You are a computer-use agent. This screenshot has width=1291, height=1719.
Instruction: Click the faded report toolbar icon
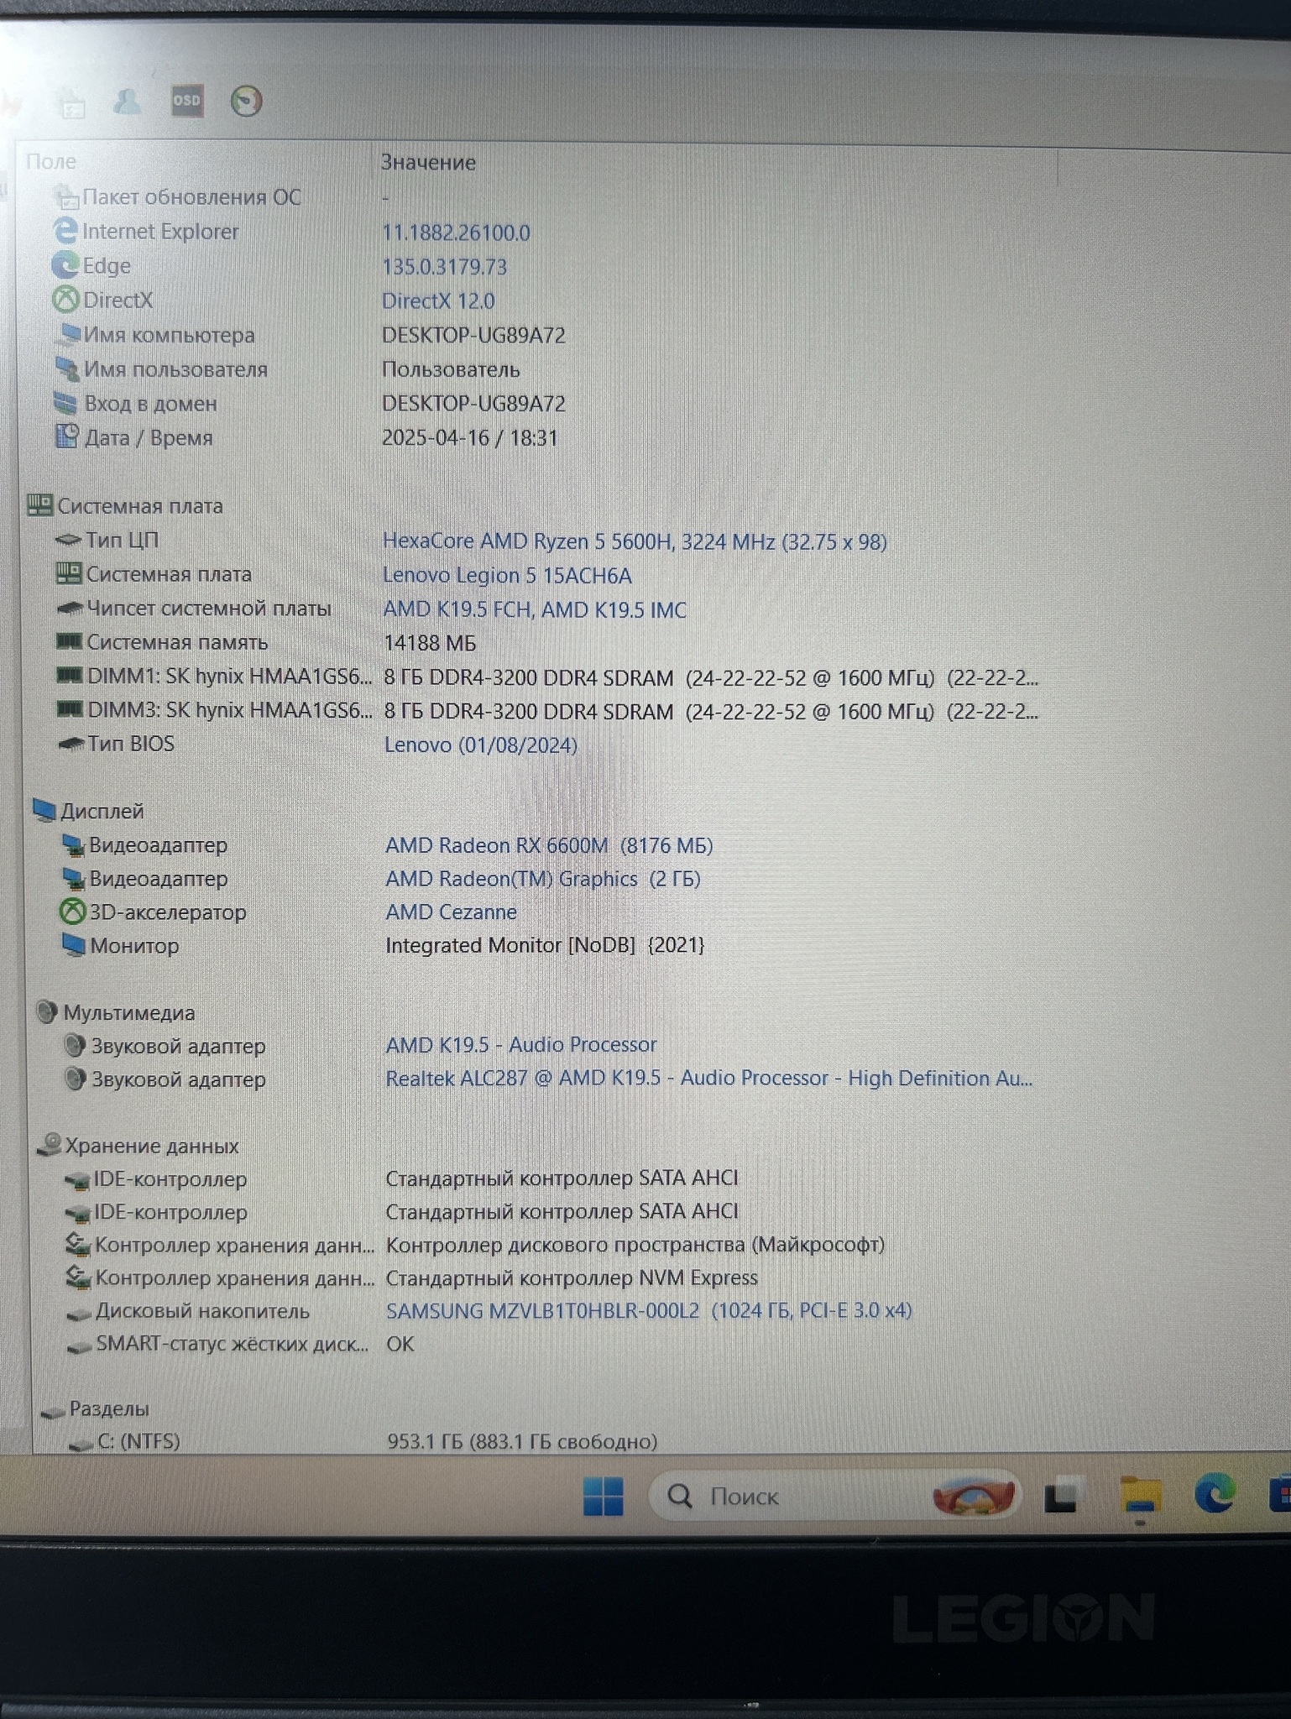(x=73, y=105)
